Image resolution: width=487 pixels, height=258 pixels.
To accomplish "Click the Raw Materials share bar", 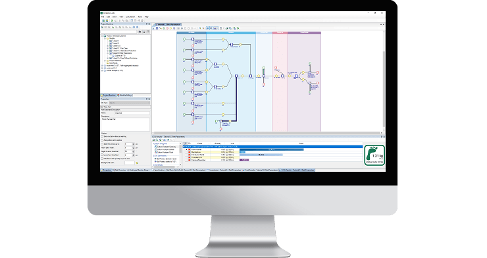I will tap(271, 149).
